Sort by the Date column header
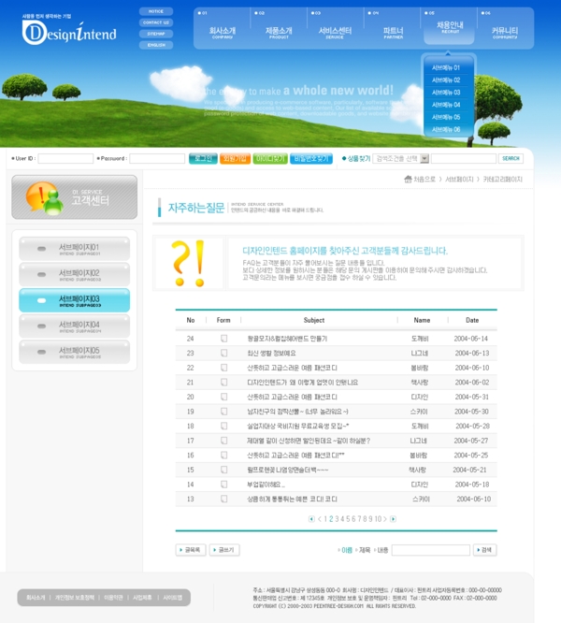This screenshot has width=561, height=623. tap(472, 320)
